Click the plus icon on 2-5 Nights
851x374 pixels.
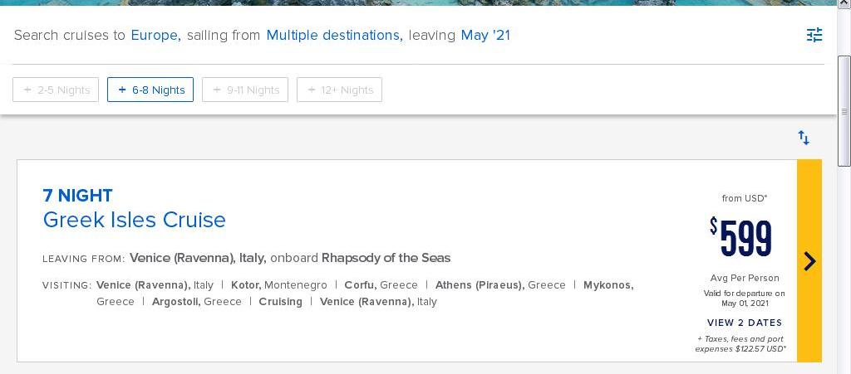(x=27, y=90)
